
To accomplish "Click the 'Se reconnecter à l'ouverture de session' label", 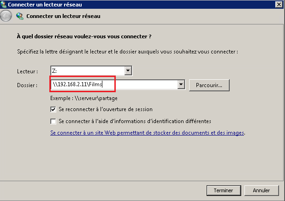I will pos(106,109).
